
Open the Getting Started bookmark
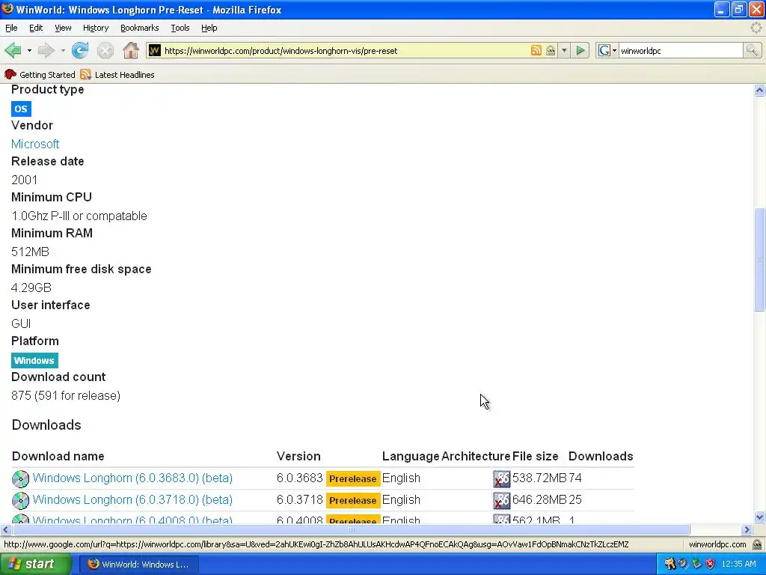click(x=40, y=75)
